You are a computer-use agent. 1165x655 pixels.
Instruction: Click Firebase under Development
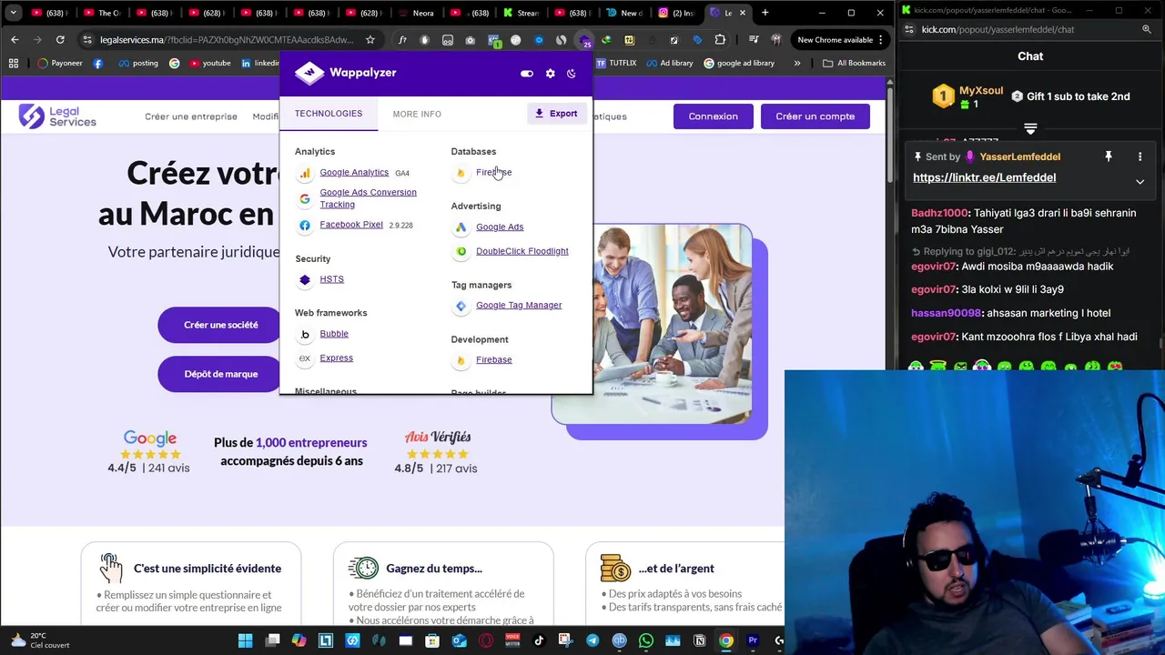point(493,360)
